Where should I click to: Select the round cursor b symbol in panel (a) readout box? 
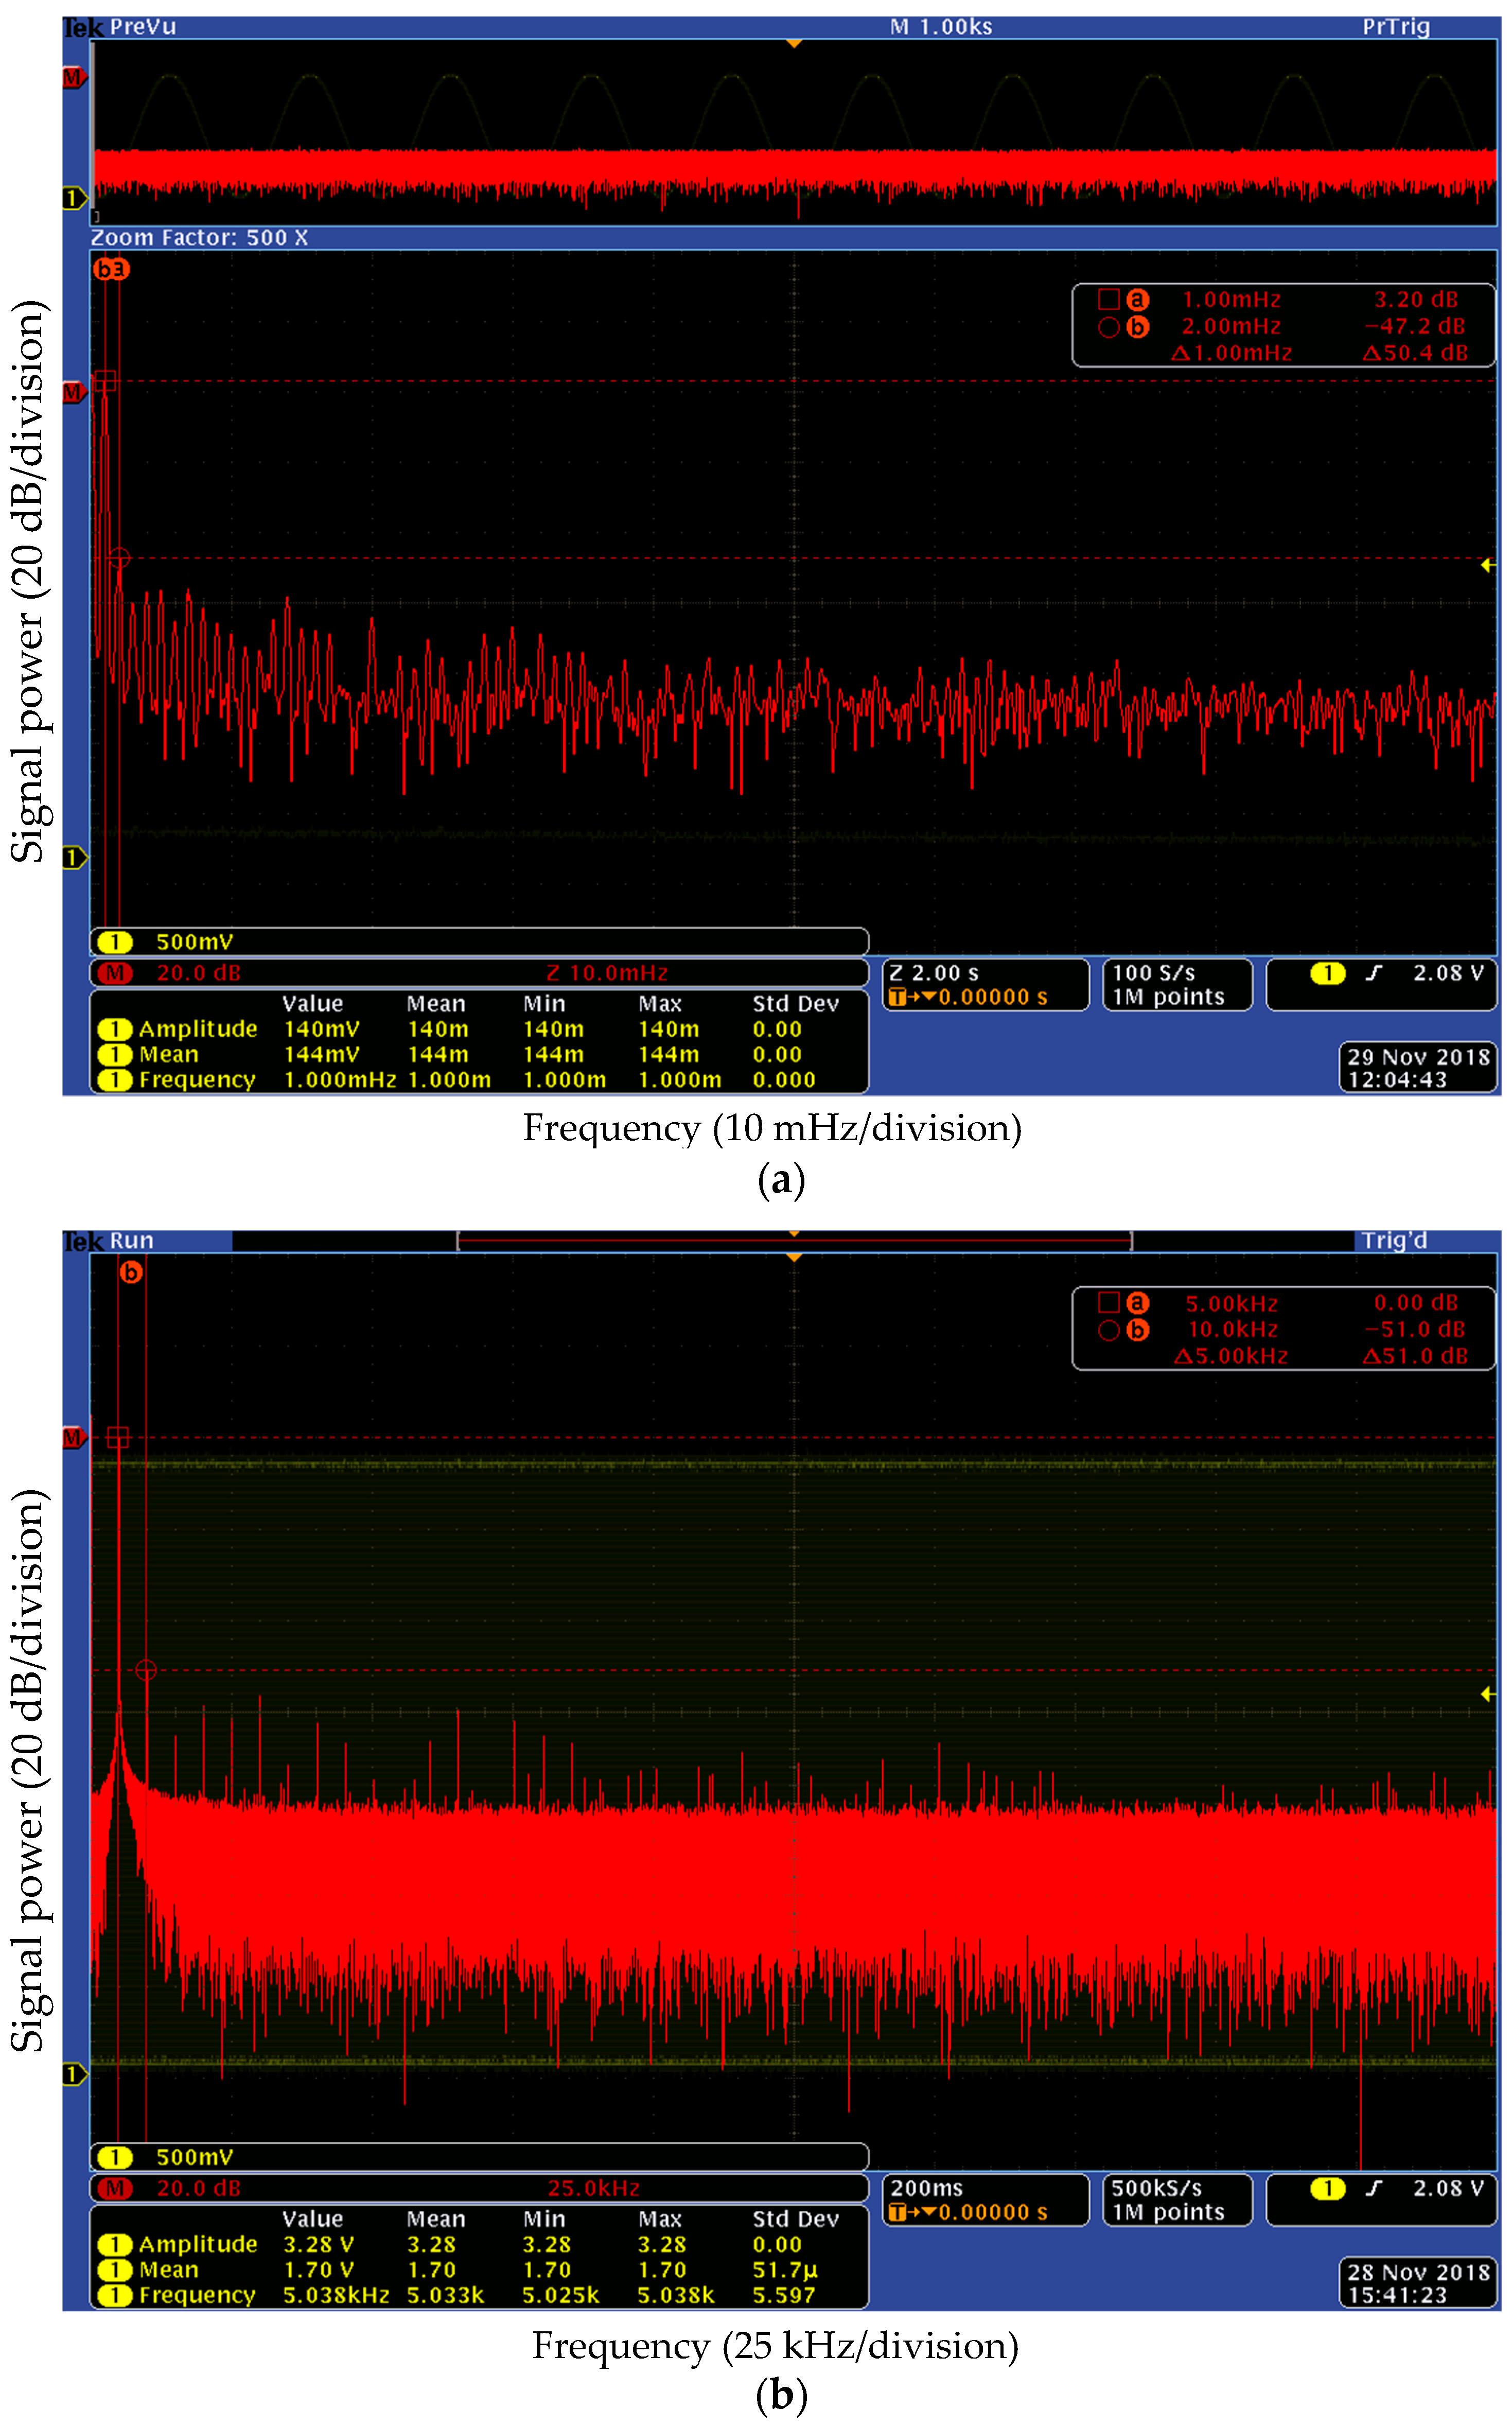pos(1108,327)
